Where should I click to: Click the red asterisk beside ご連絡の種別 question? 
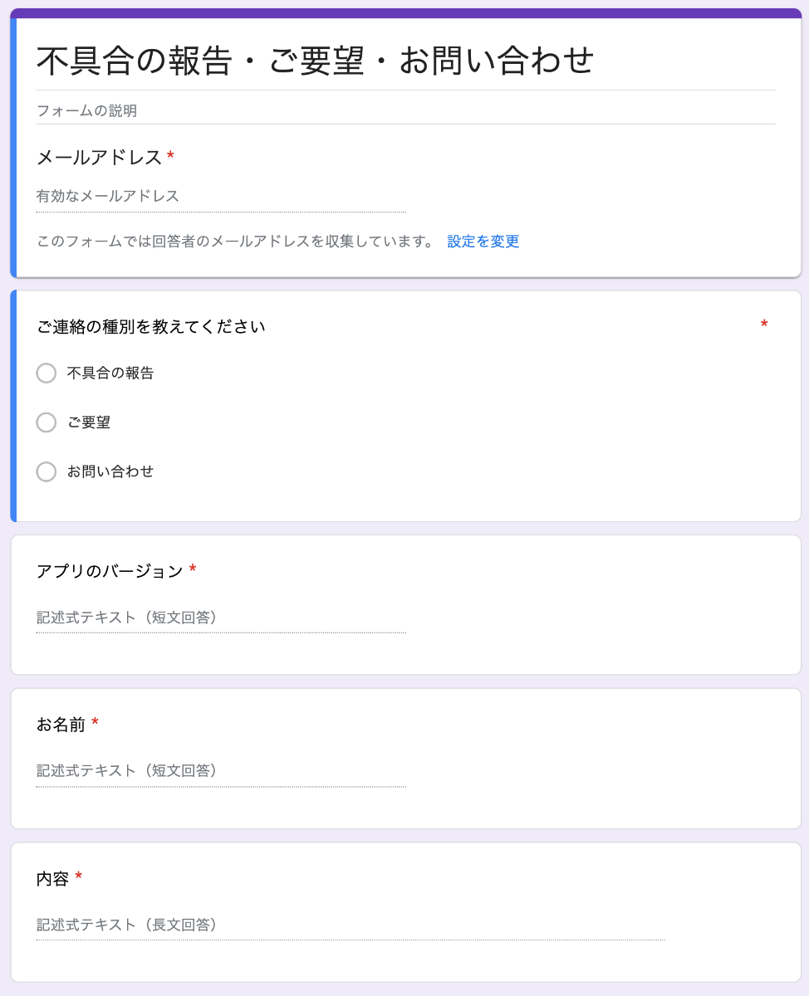pos(764,325)
